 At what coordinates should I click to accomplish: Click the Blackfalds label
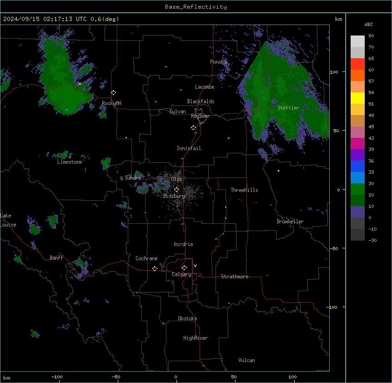coord(201,101)
